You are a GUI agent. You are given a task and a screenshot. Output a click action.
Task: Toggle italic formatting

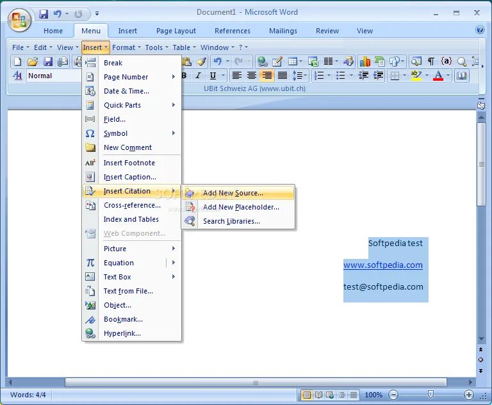click(199, 76)
